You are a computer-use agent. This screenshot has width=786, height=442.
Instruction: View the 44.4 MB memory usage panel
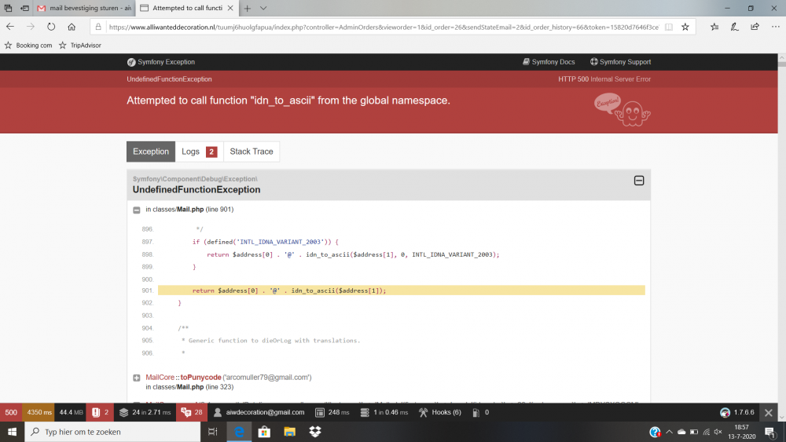pos(71,412)
